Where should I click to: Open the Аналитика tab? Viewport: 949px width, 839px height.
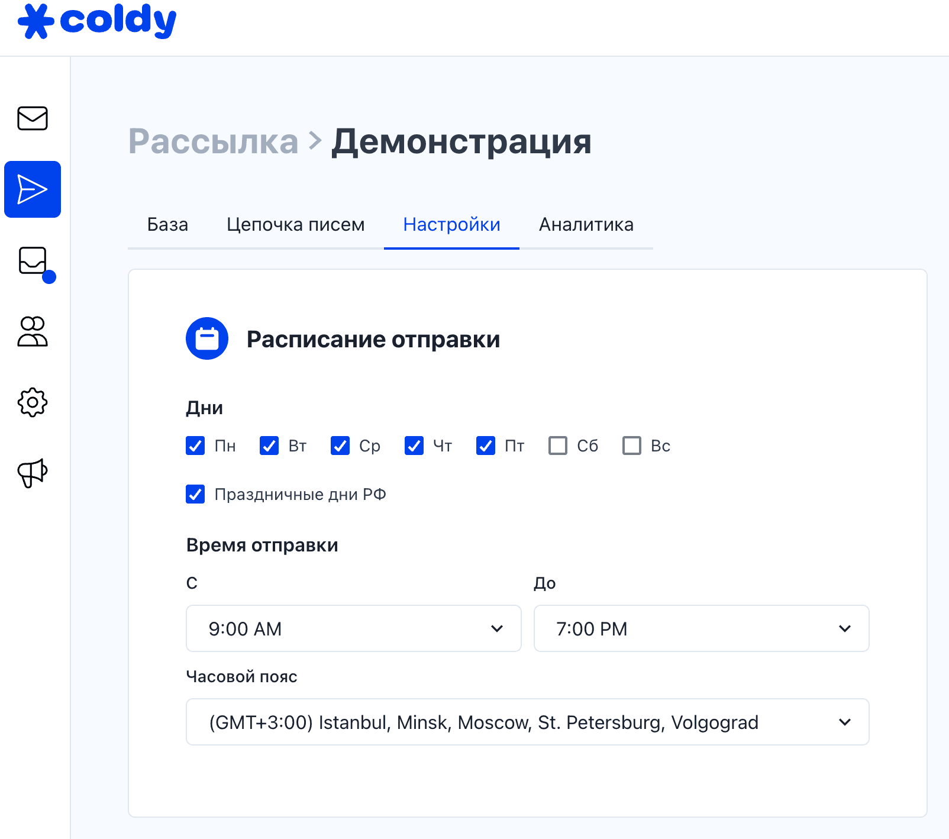pyautogui.click(x=586, y=225)
